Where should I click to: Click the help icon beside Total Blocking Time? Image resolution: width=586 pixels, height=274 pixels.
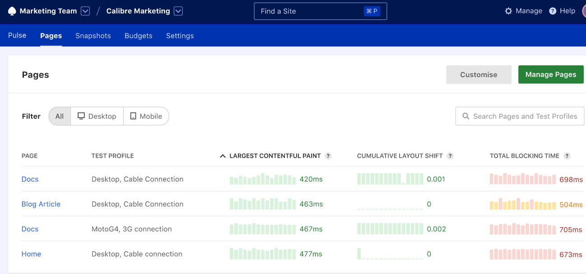click(x=567, y=155)
